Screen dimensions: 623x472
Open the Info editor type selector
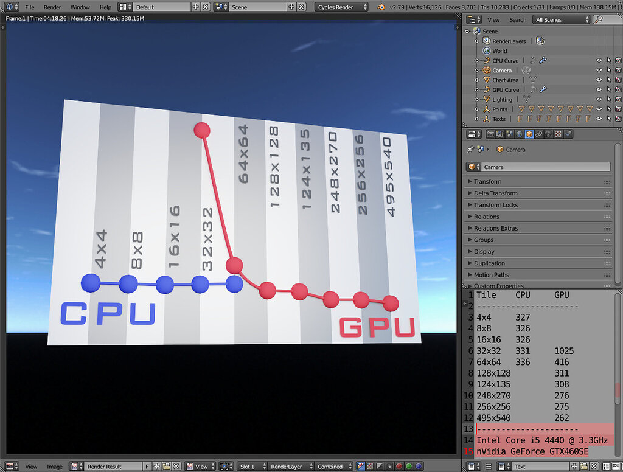point(10,7)
